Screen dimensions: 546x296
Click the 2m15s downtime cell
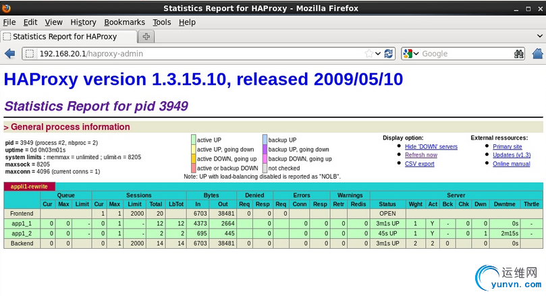click(505, 233)
